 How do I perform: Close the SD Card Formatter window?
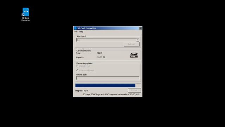tap(140, 28)
